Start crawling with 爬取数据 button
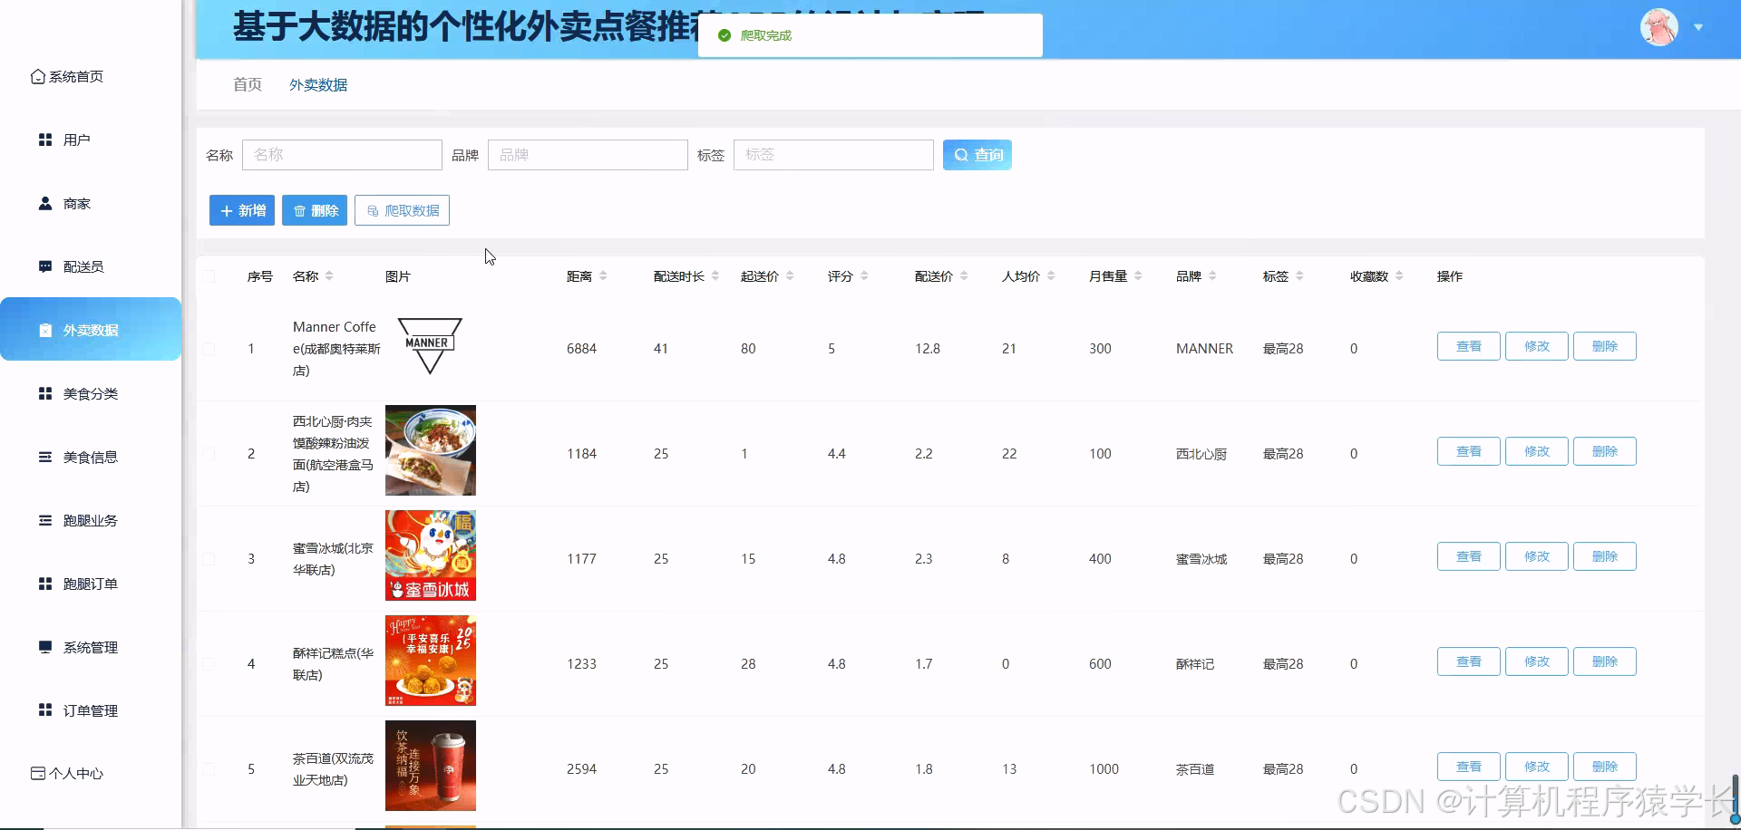1741x830 pixels. 402,210
